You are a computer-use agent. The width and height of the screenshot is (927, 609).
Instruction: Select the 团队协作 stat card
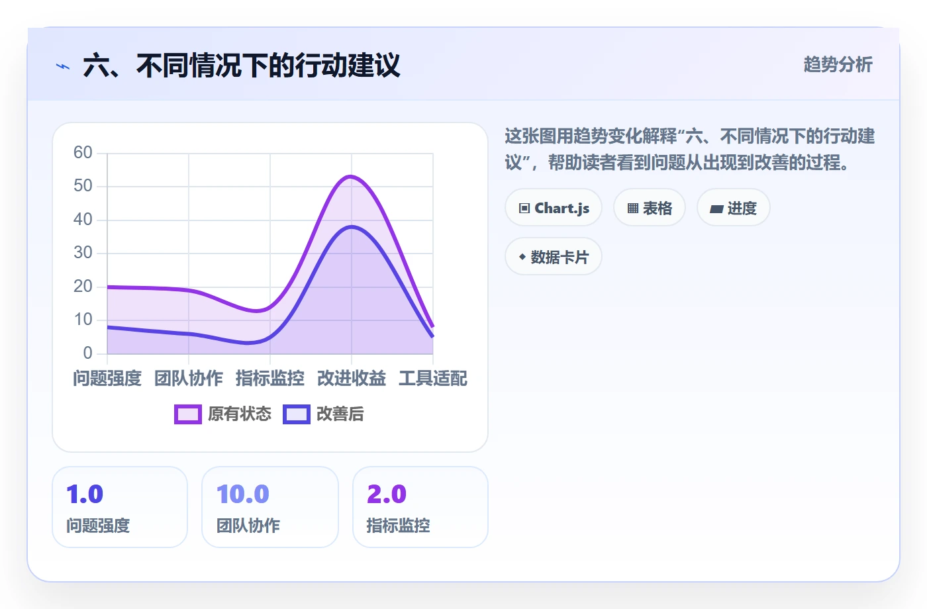click(x=270, y=507)
